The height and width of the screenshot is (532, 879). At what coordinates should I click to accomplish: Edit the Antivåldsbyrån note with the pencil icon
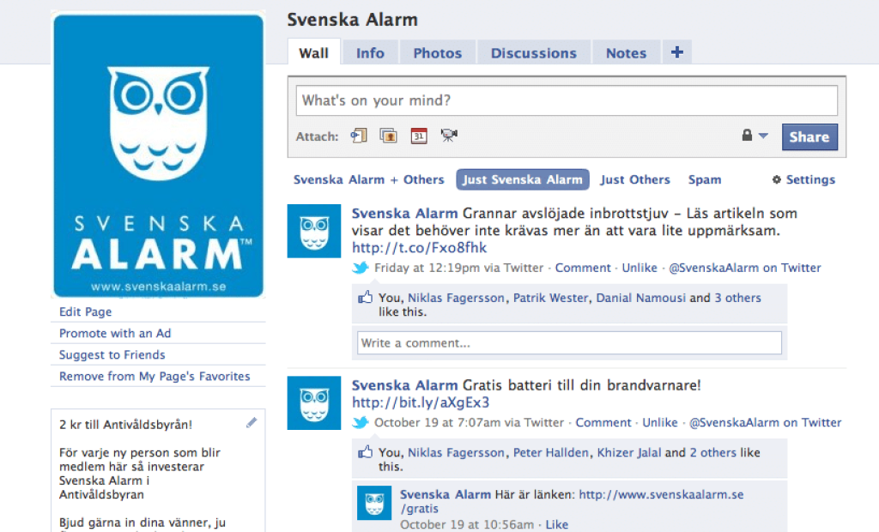coord(252,422)
